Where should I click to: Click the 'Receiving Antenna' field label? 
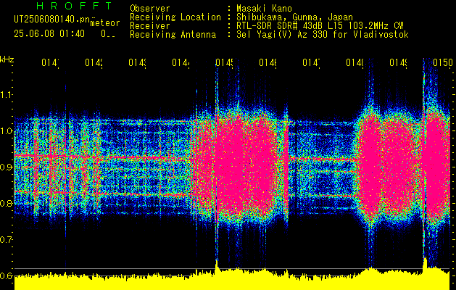173,35
